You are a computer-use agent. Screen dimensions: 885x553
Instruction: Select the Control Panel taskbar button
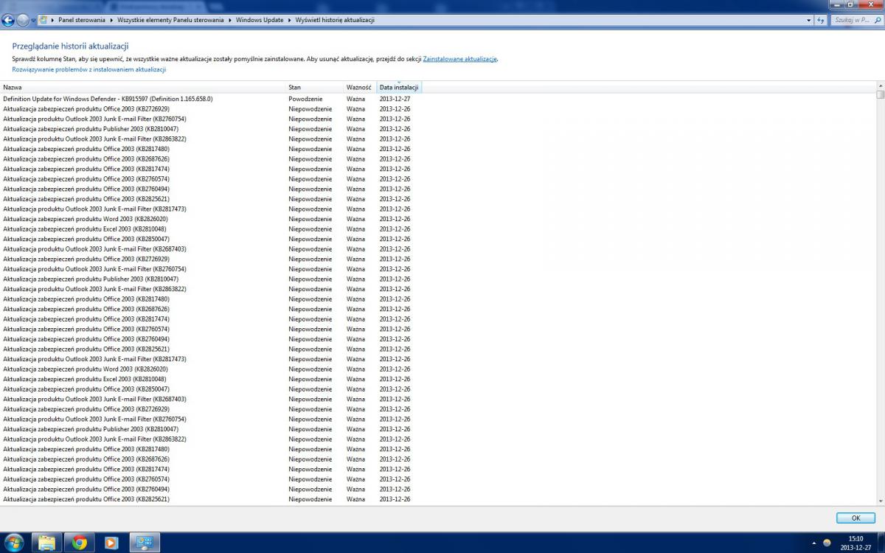pos(145,543)
